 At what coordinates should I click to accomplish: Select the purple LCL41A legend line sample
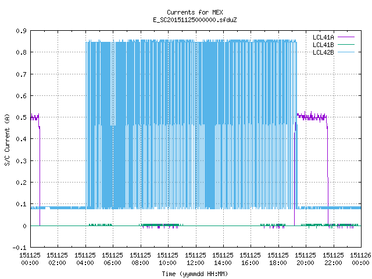click(x=346, y=37)
